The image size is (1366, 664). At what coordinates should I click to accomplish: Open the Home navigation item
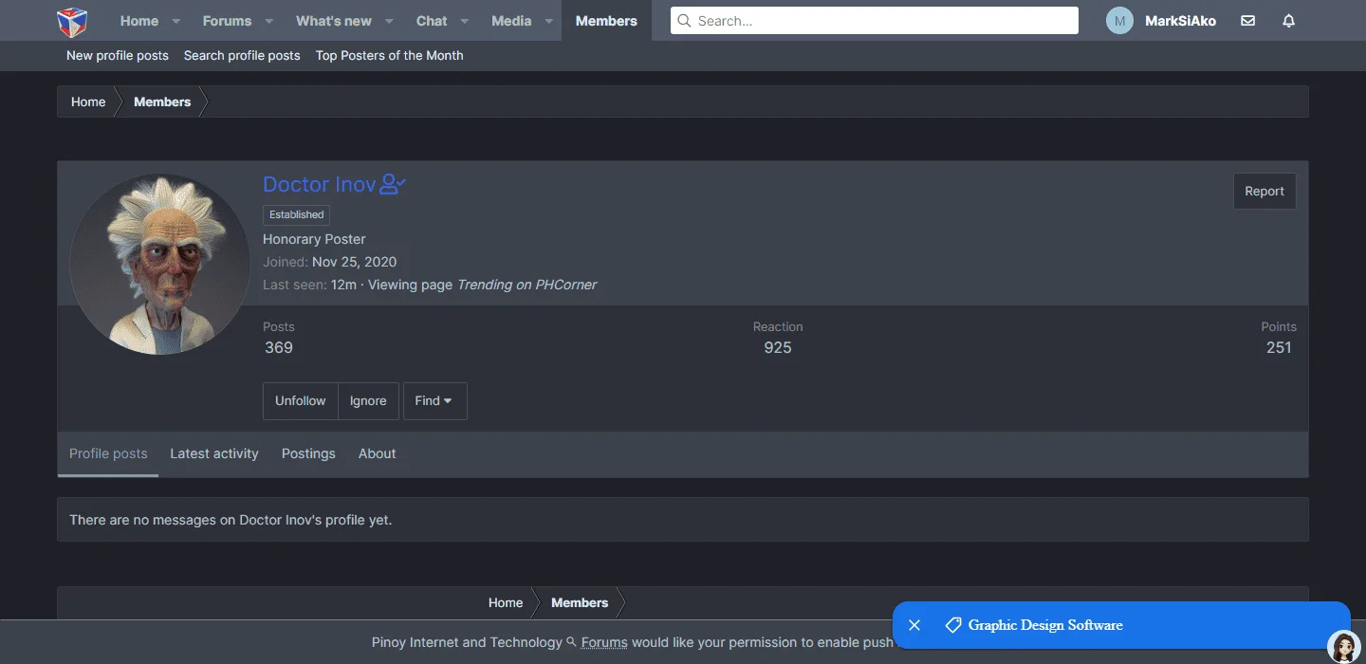pyautogui.click(x=139, y=21)
